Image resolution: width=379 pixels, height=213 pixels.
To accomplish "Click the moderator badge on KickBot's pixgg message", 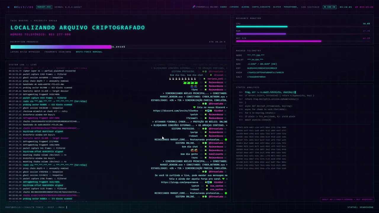I will 208,182.
